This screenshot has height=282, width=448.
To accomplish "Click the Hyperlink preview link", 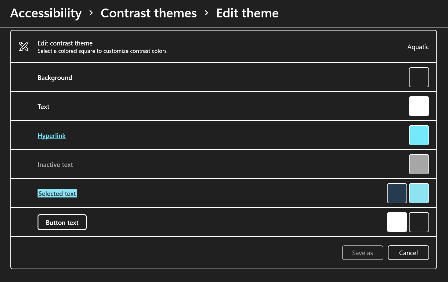I will (x=52, y=136).
